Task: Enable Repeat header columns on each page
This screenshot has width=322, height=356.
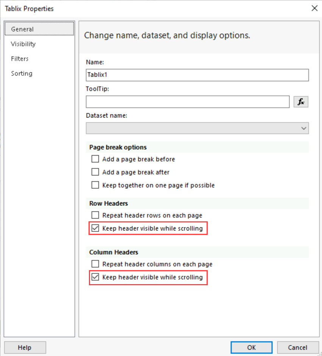Action: 95,264
